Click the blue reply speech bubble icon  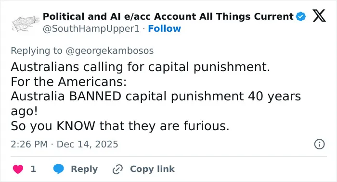click(x=58, y=169)
